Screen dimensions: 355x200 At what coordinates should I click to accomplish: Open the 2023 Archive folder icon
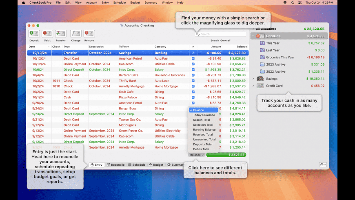(x=262, y=64)
